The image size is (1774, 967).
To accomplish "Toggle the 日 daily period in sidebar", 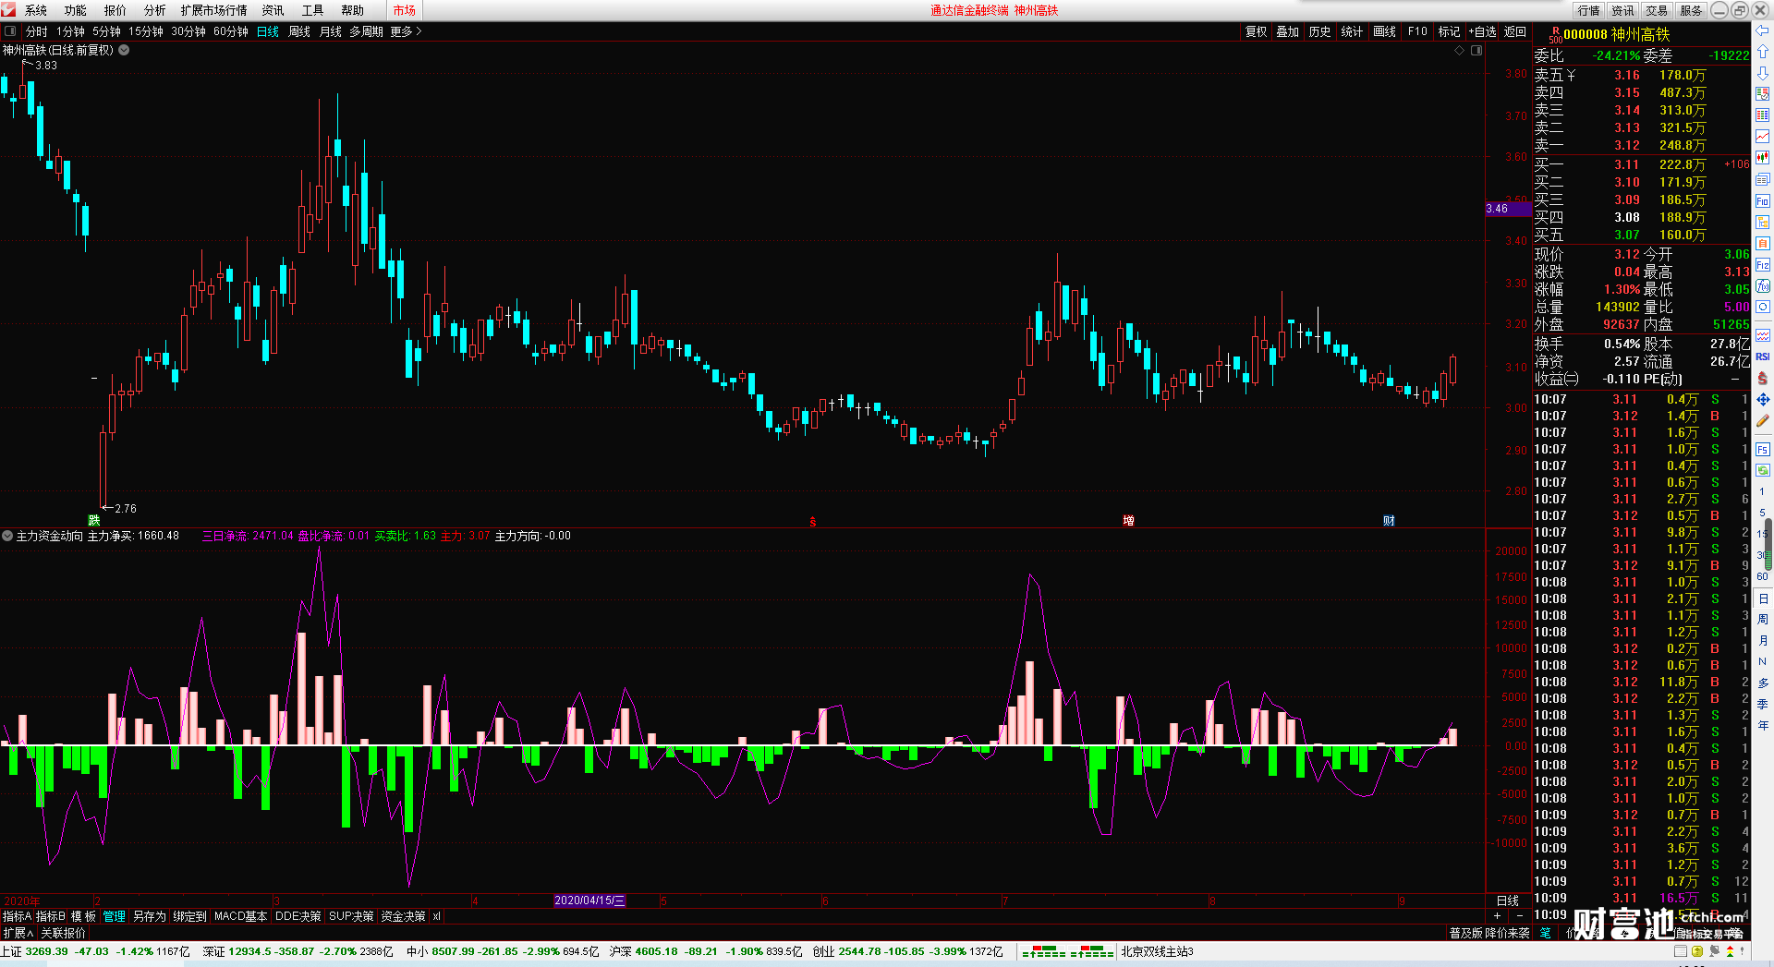I will (1763, 598).
